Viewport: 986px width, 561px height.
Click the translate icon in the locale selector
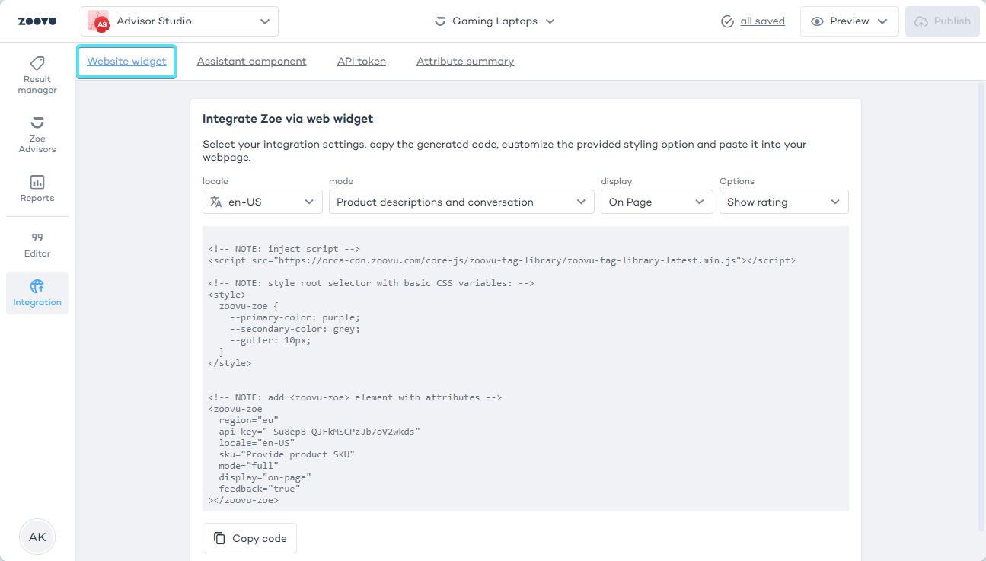217,201
